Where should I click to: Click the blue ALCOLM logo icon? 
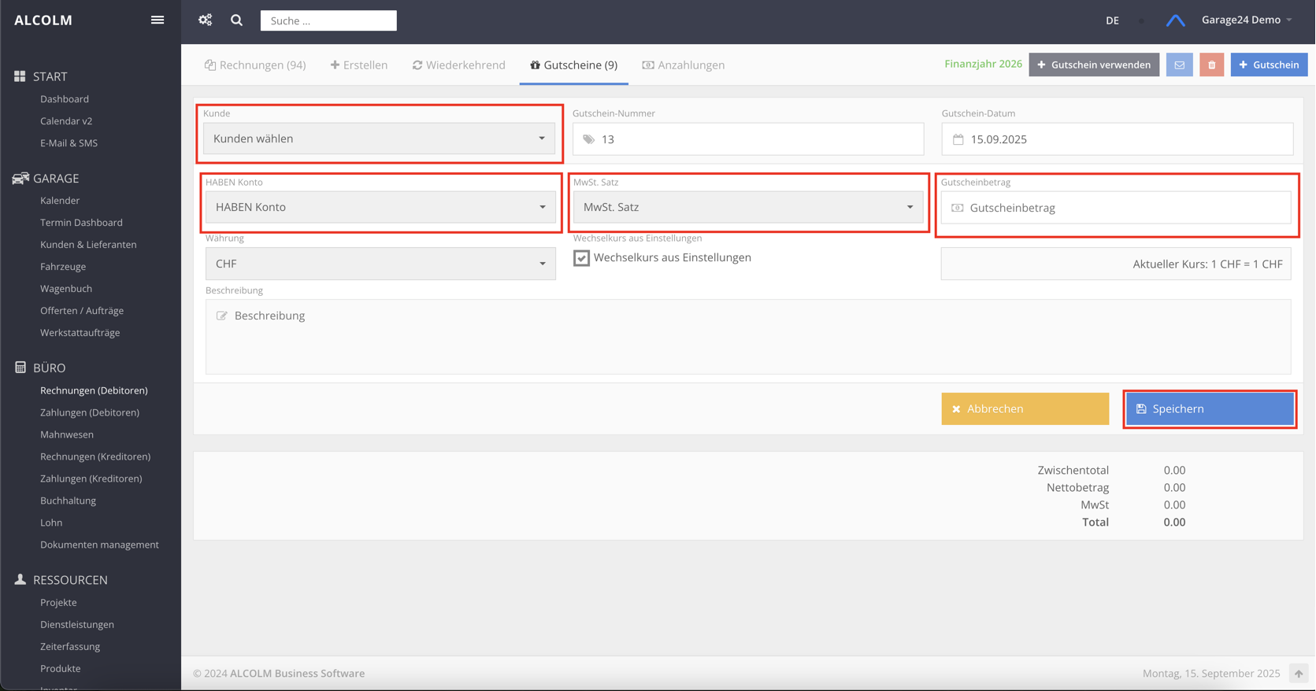click(1175, 20)
